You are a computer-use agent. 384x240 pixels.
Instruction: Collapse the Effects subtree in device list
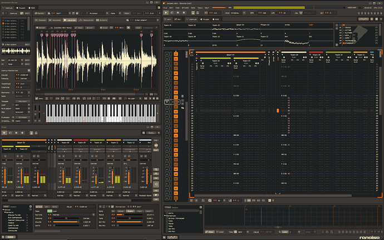coord(5,212)
